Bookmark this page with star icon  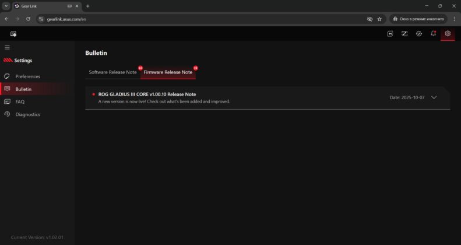tap(379, 19)
